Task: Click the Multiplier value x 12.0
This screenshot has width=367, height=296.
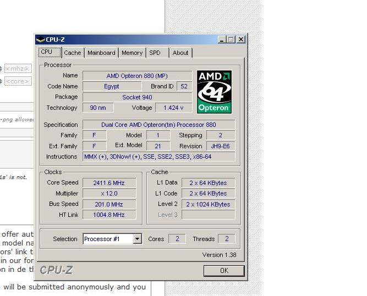Action: click(109, 193)
